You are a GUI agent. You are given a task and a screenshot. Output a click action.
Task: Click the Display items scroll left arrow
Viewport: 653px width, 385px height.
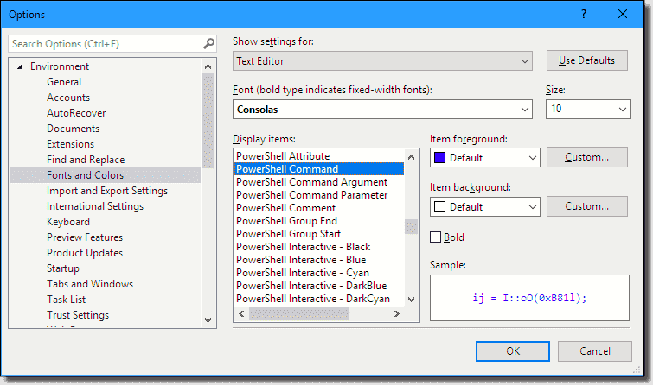pyautogui.click(x=241, y=314)
